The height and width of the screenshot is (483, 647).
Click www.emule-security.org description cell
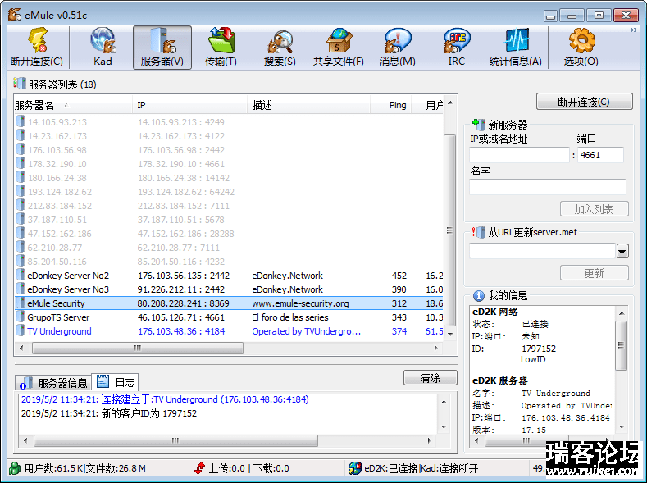[300, 303]
